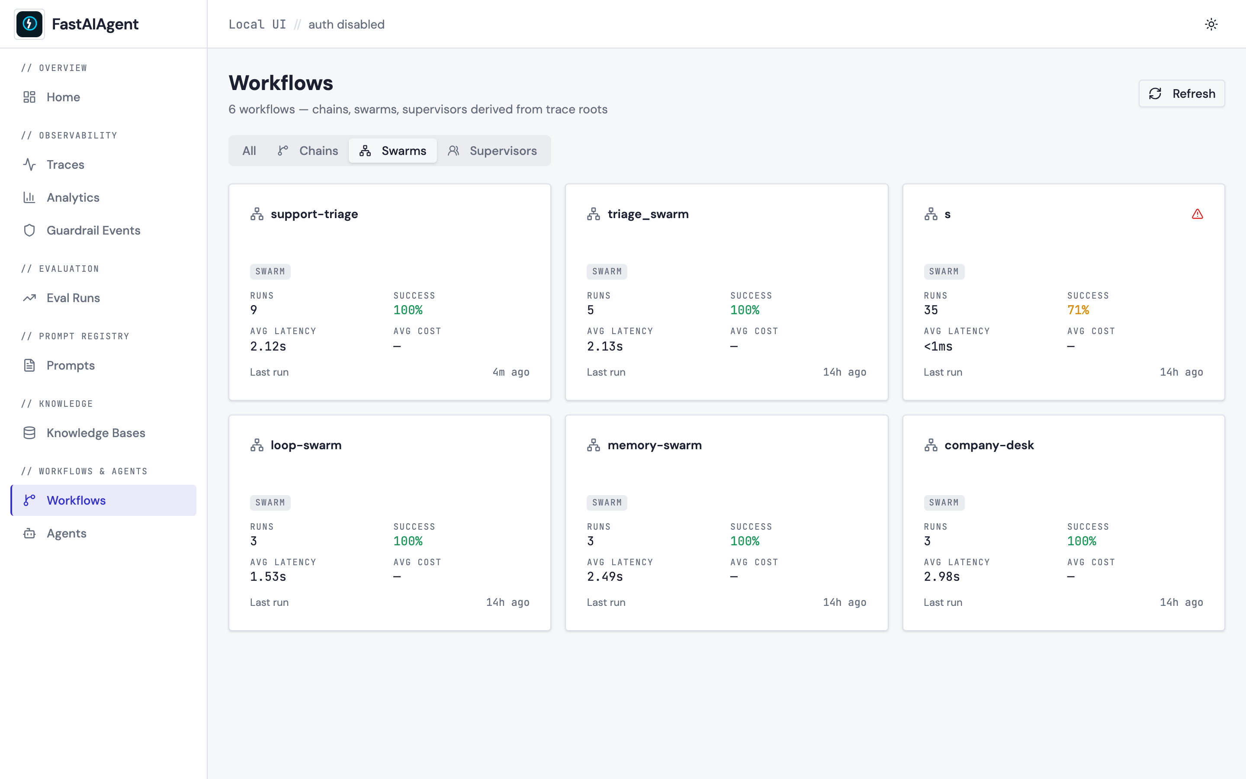
Task: Click the Home grid icon in sidebar
Action: click(x=29, y=97)
